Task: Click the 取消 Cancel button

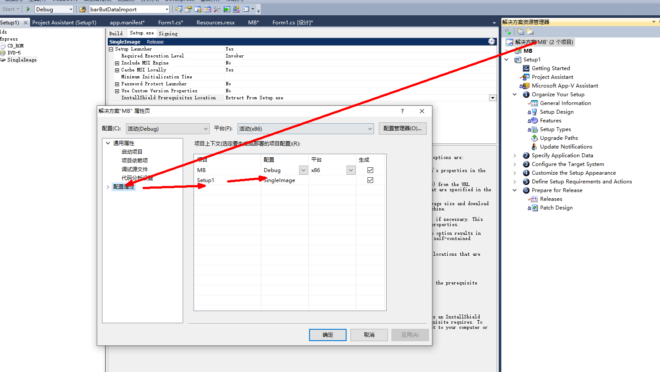Action: coord(369,335)
